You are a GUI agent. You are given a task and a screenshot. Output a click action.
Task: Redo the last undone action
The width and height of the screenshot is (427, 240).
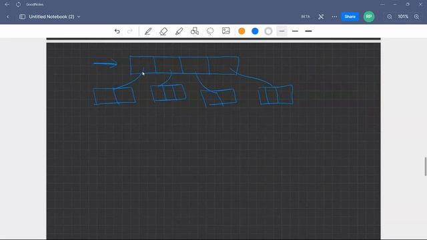click(130, 31)
